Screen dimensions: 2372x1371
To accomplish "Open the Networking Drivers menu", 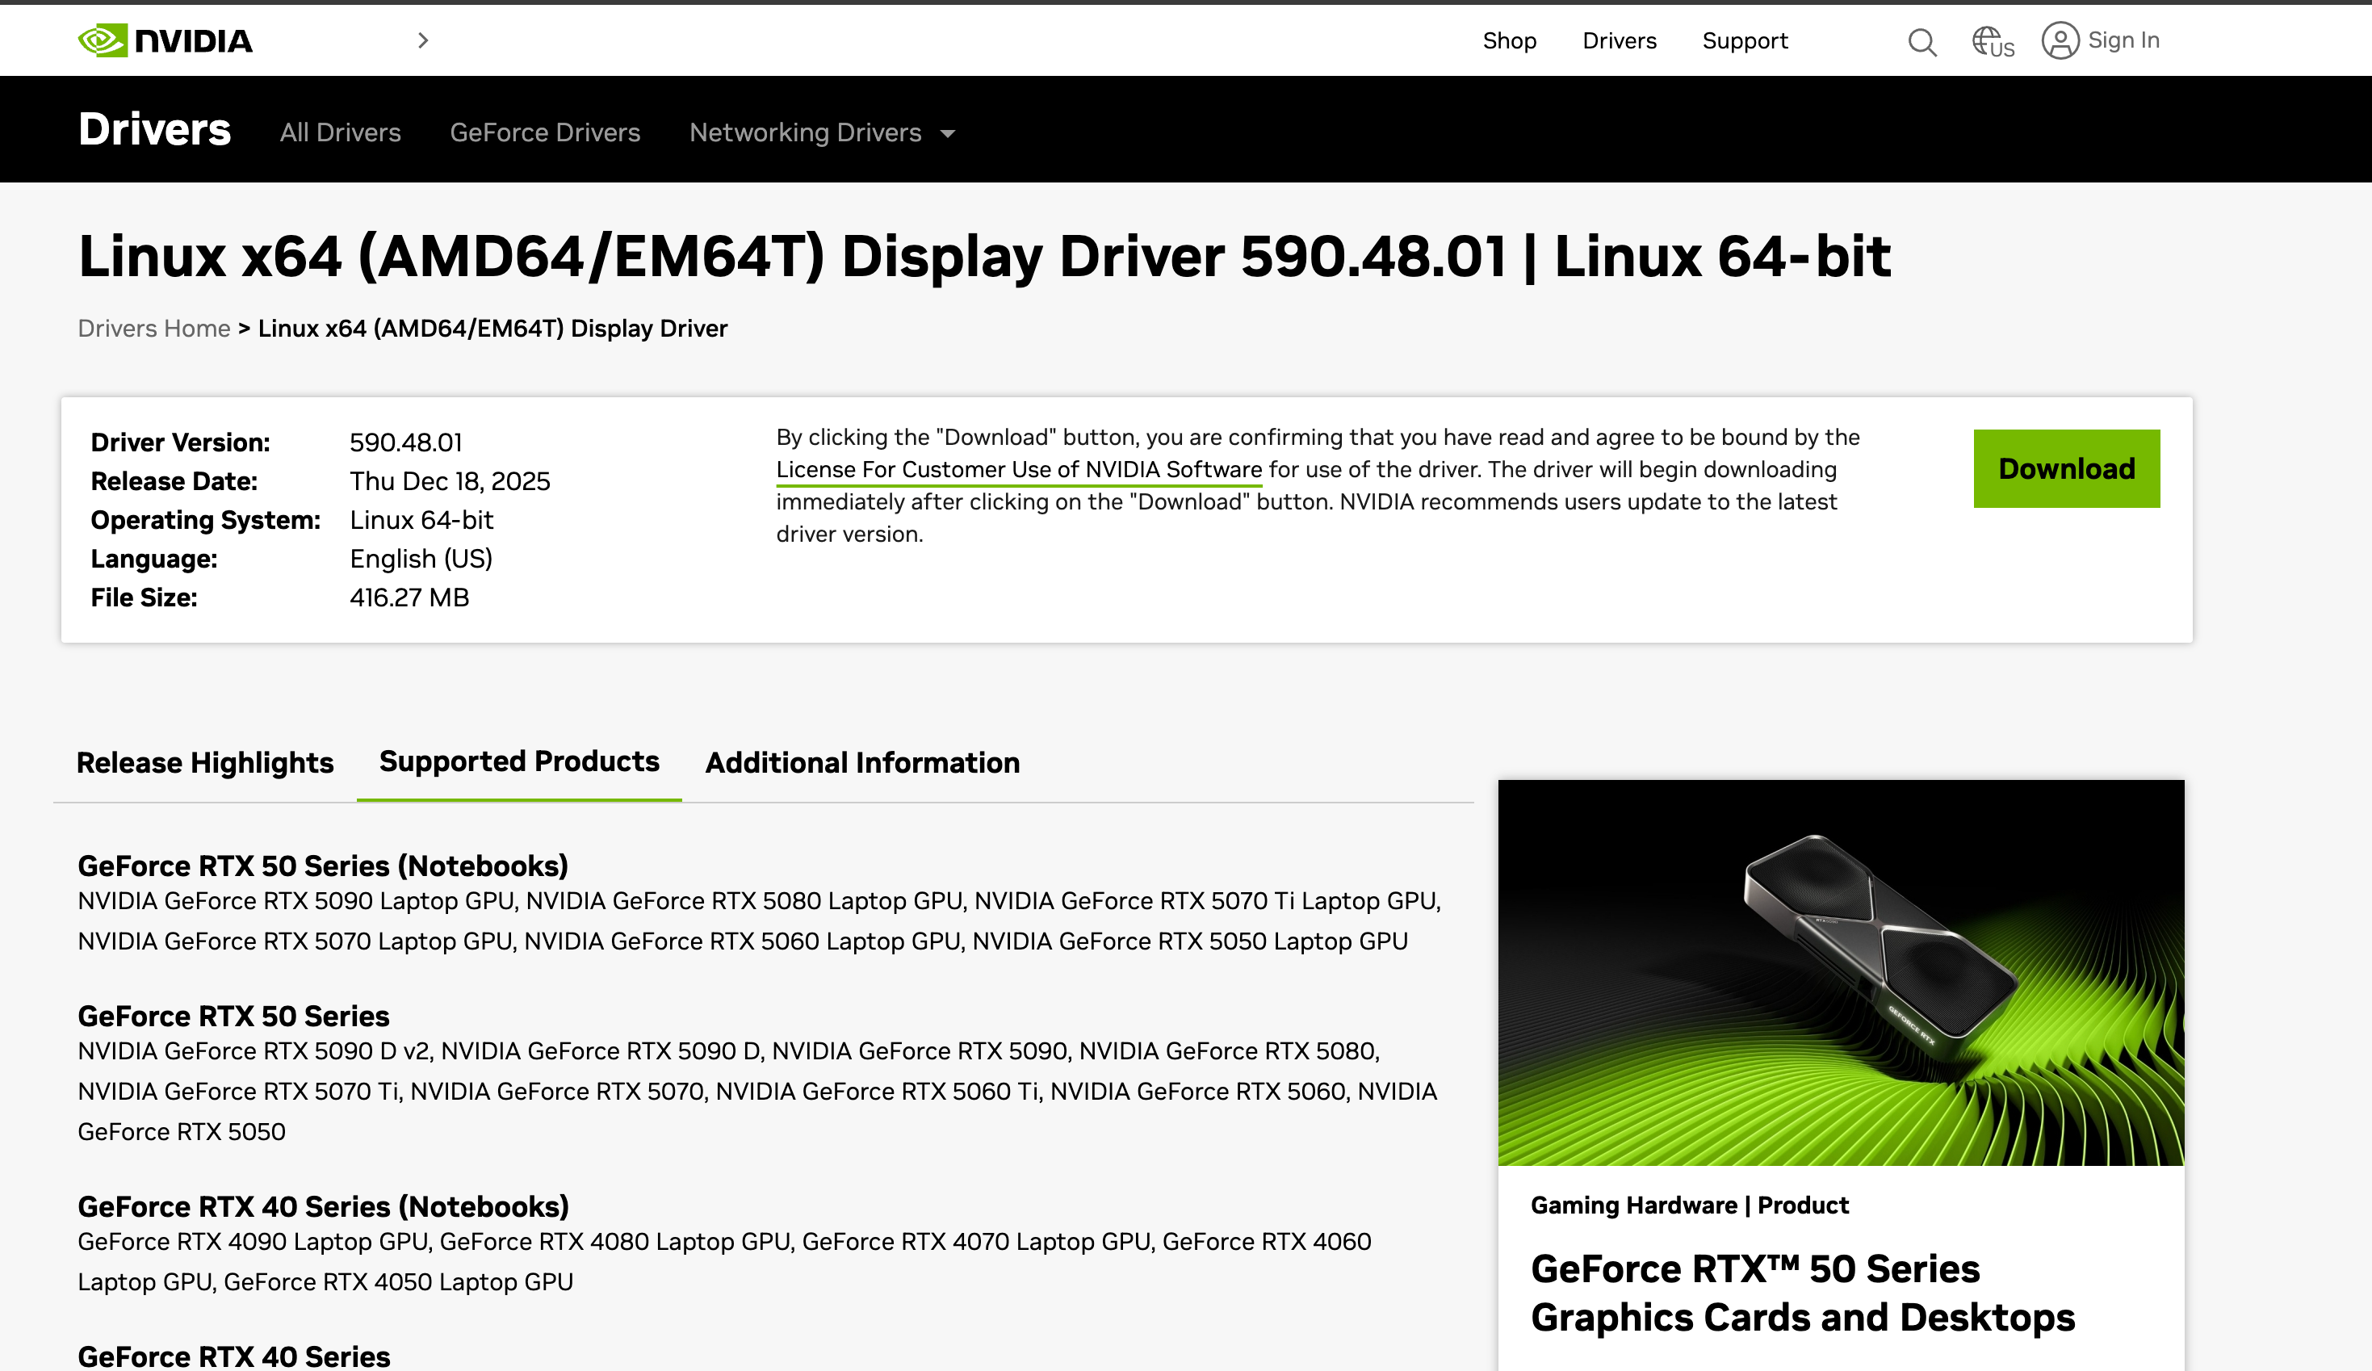I will click(805, 132).
